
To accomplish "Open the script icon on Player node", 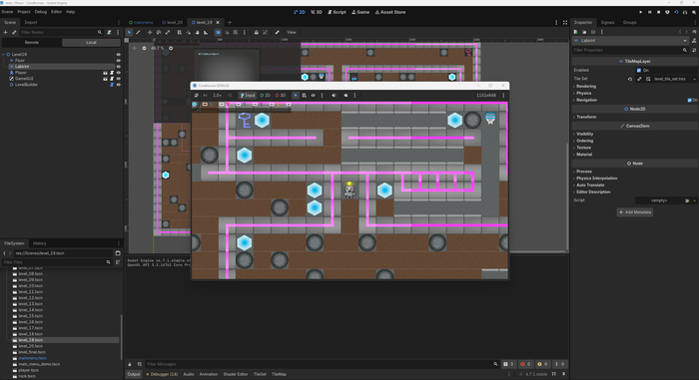I will [112, 73].
